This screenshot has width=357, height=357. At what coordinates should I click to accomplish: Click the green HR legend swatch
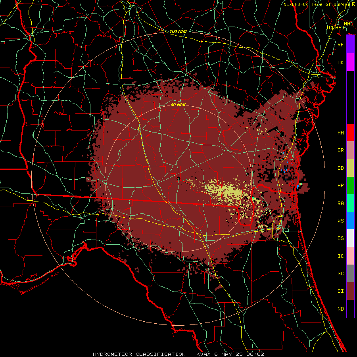click(350, 186)
